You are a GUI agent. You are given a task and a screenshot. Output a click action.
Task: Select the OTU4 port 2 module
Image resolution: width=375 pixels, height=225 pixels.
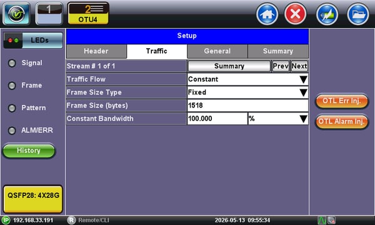pyautogui.click(x=88, y=14)
